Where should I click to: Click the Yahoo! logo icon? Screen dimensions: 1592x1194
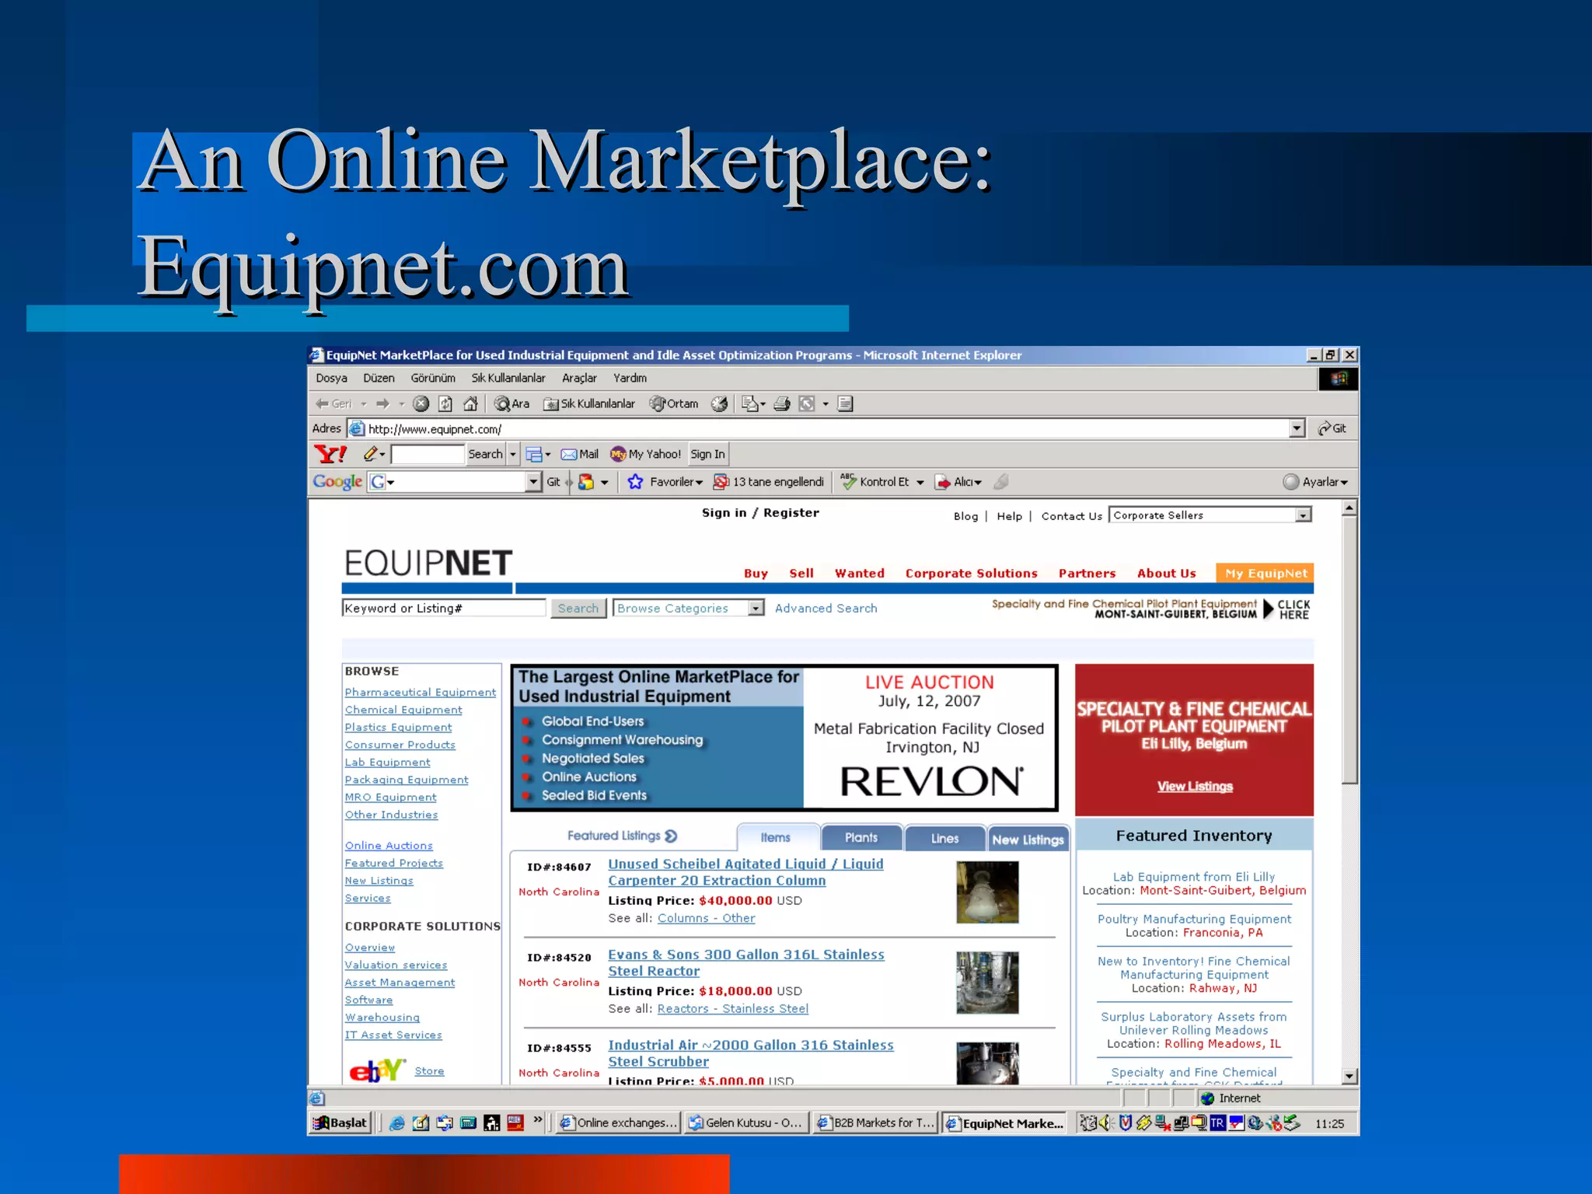[x=330, y=454]
